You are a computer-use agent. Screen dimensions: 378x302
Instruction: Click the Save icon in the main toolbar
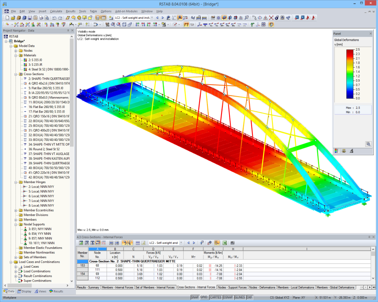[29, 18]
